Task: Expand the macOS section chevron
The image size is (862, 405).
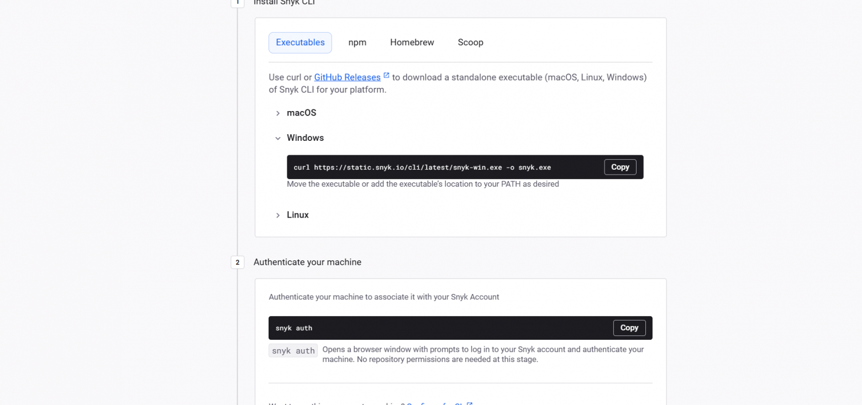Action: click(278, 113)
